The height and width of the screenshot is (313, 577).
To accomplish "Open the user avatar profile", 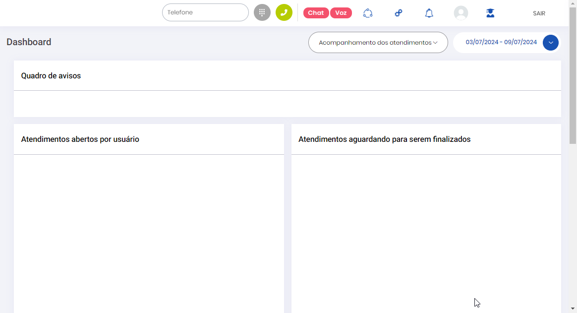I will (461, 13).
